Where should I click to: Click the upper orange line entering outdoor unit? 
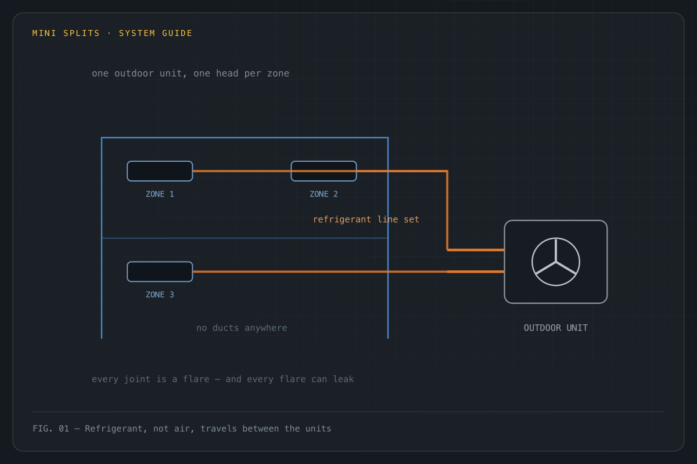pos(476,249)
